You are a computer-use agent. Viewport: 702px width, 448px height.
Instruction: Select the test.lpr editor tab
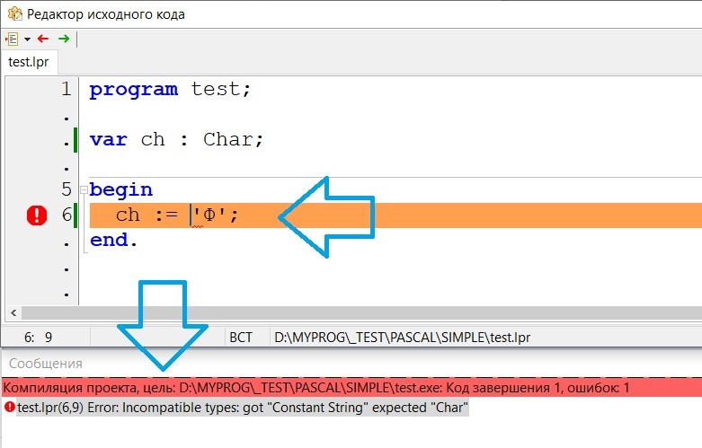(x=29, y=62)
